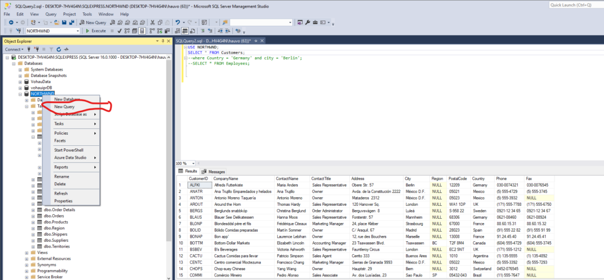Toggle Results to File mode

[192, 31]
